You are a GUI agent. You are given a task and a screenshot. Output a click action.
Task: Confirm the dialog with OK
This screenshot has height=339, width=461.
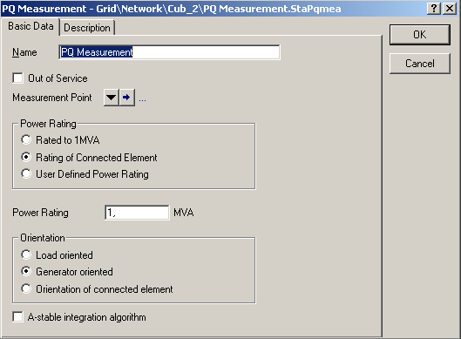click(419, 35)
